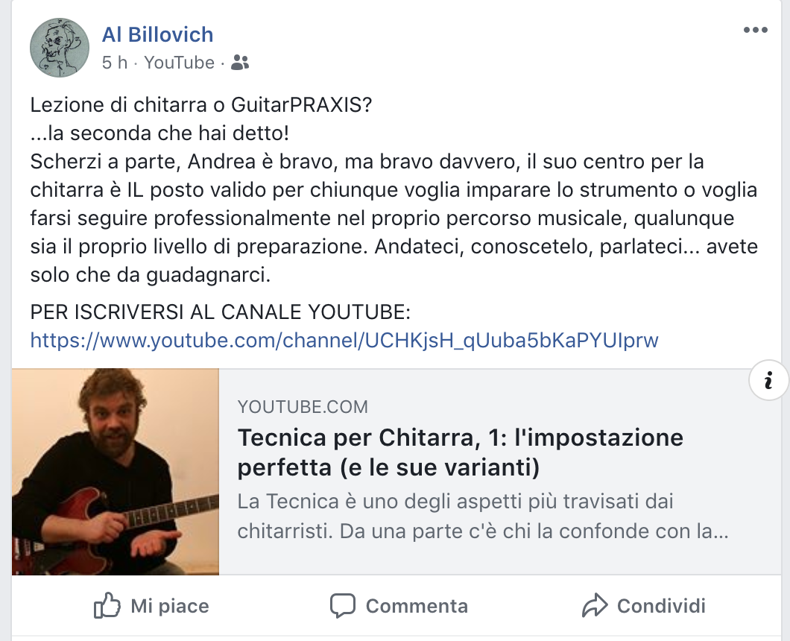790x641 pixels.
Task: Click the friends audience icon
Action: [240, 63]
